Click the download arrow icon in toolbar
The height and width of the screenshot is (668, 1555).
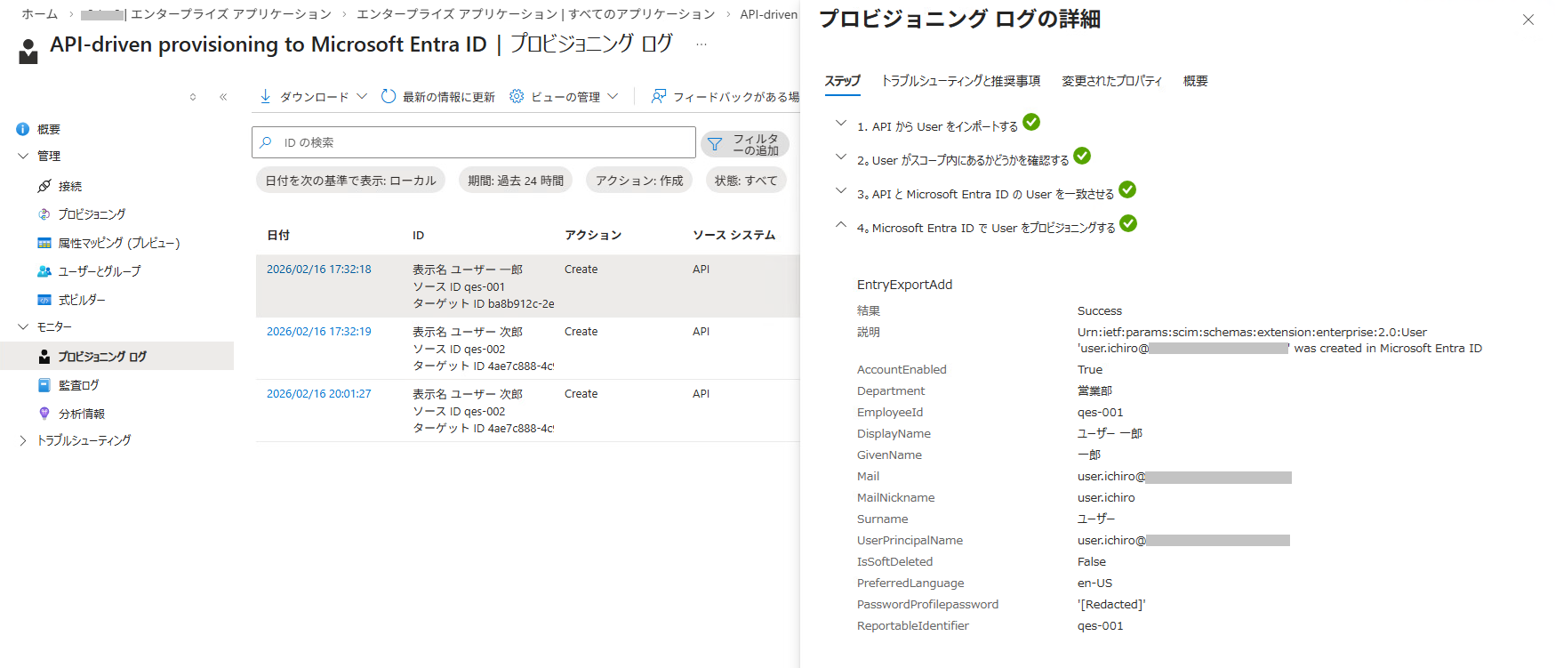[x=265, y=96]
